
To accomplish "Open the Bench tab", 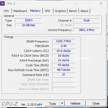I will (73, 11).
